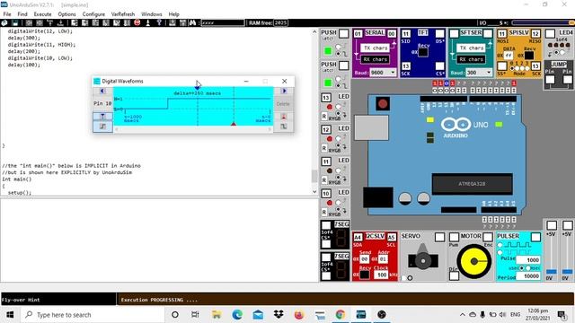Click the Delete button in Digital Waveforms
575x323 pixels.
click(283, 104)
